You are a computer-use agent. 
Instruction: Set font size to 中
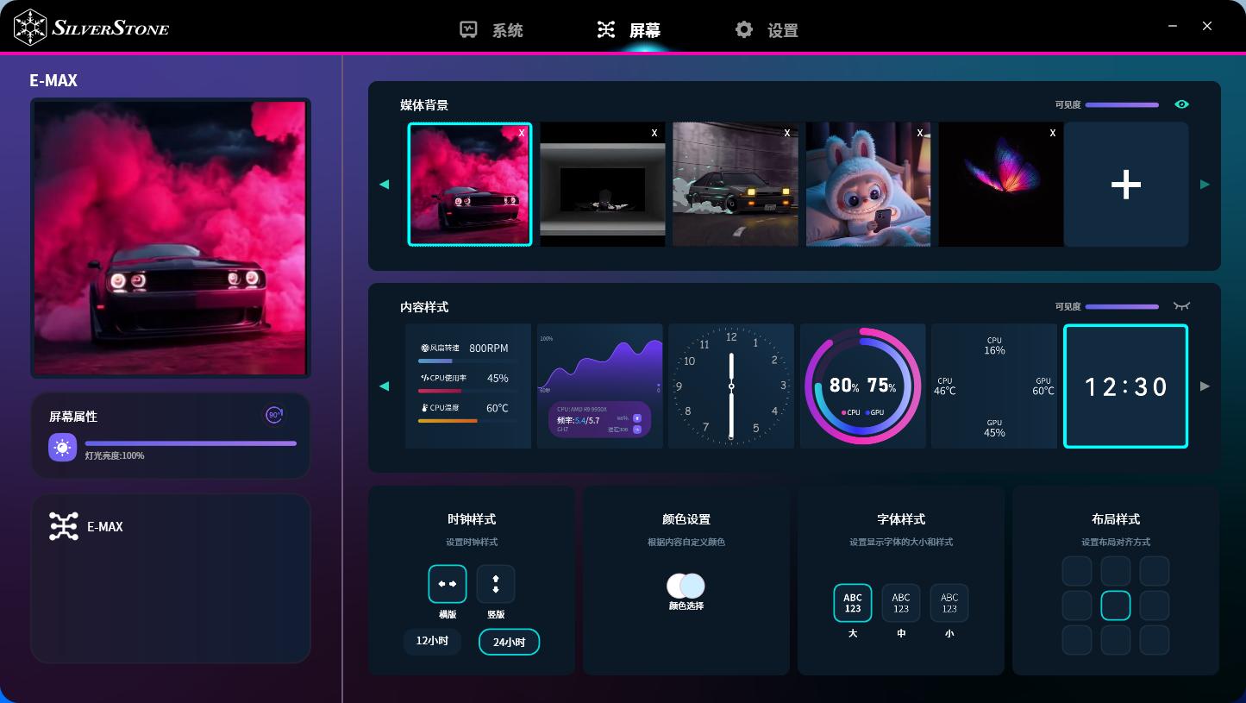click(901, 603)
